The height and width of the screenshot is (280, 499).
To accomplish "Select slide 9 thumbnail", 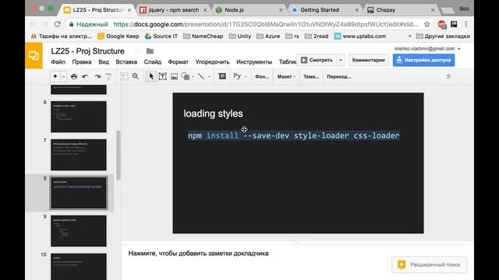I will pyautogui.click(x=79, y=231).
